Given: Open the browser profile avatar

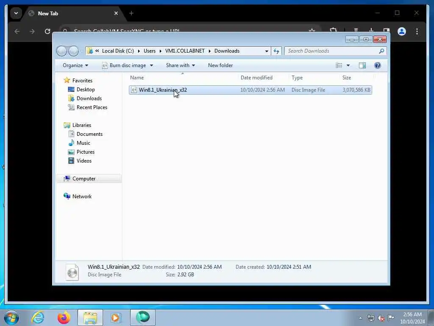Looking at the screenshot, I should (402, 31).
